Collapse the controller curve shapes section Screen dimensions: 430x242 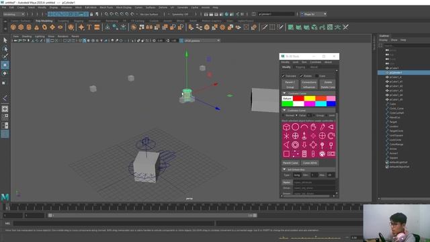tap(284, 110)
